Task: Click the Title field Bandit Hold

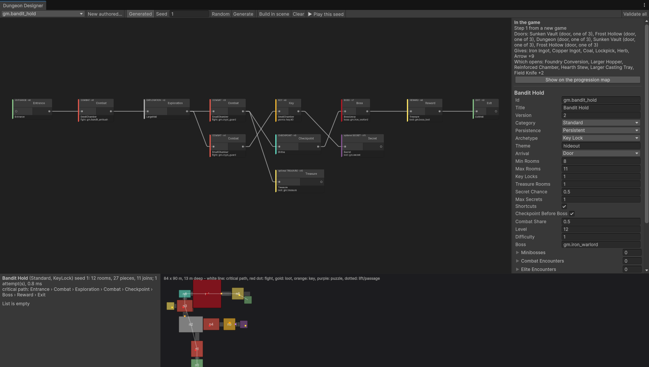Action: pyautogui.click(x=601, y=108)
